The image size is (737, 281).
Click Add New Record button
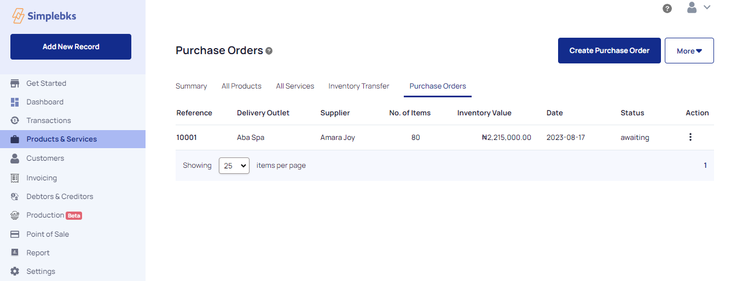click(x=71, y=46)
